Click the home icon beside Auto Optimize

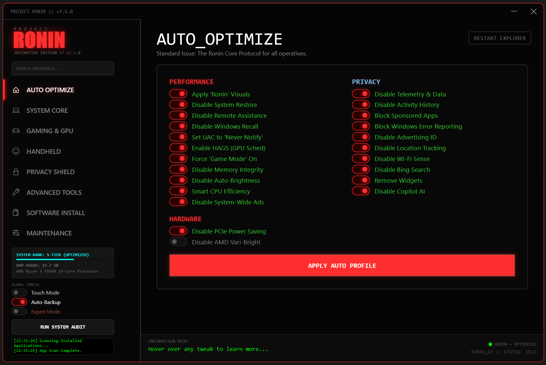coord(16,90)
